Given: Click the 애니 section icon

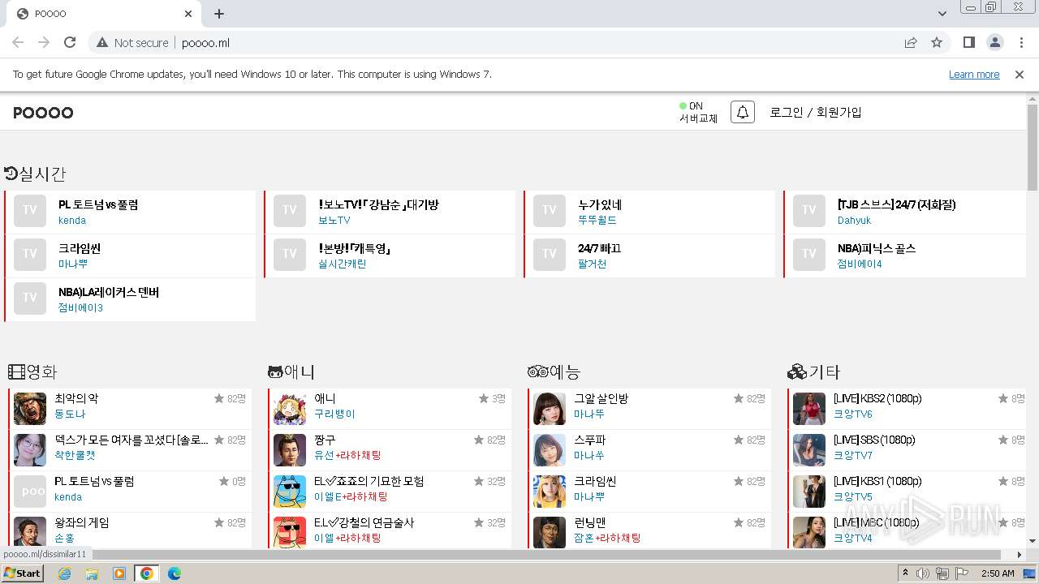Looking at the screenshot, I should [x=275, y=372].
